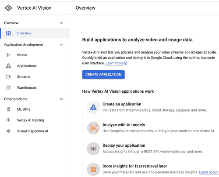Viewport: 219px width, 177px height.
Task: Click the Create an application step title
Action: 122,104
